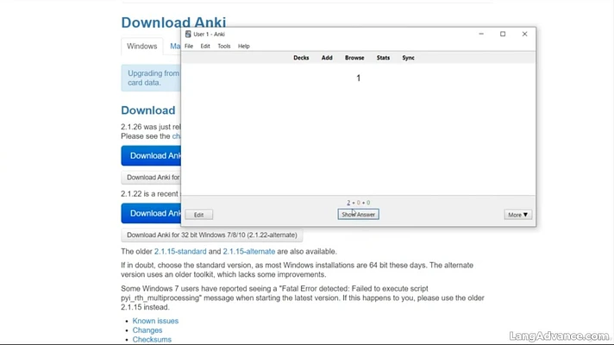The width and height of the screenshot is (614, 345).
Task: Open the Edit menu in Anki
Action: (205, 47)
